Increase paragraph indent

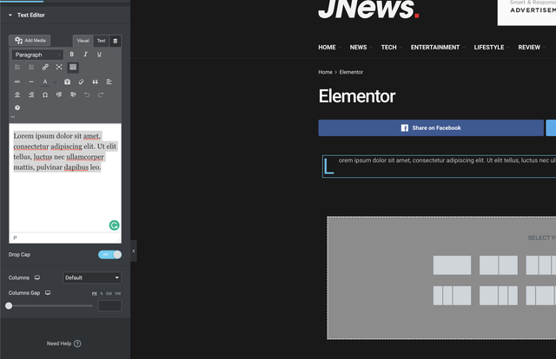pos(73,95)
